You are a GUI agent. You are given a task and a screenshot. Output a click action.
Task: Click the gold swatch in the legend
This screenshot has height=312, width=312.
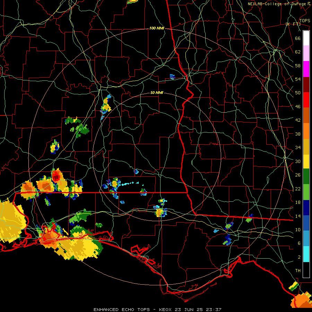pyautogui.click(x=306, y=147)
